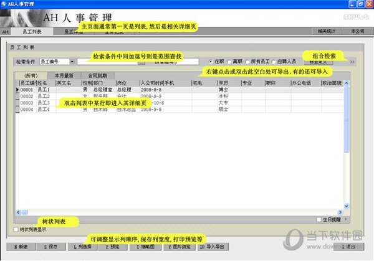Click the 政治面貌 column header

pyautogui.click(x=332, y=83)
